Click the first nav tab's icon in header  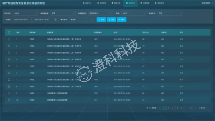click(83, 3)
